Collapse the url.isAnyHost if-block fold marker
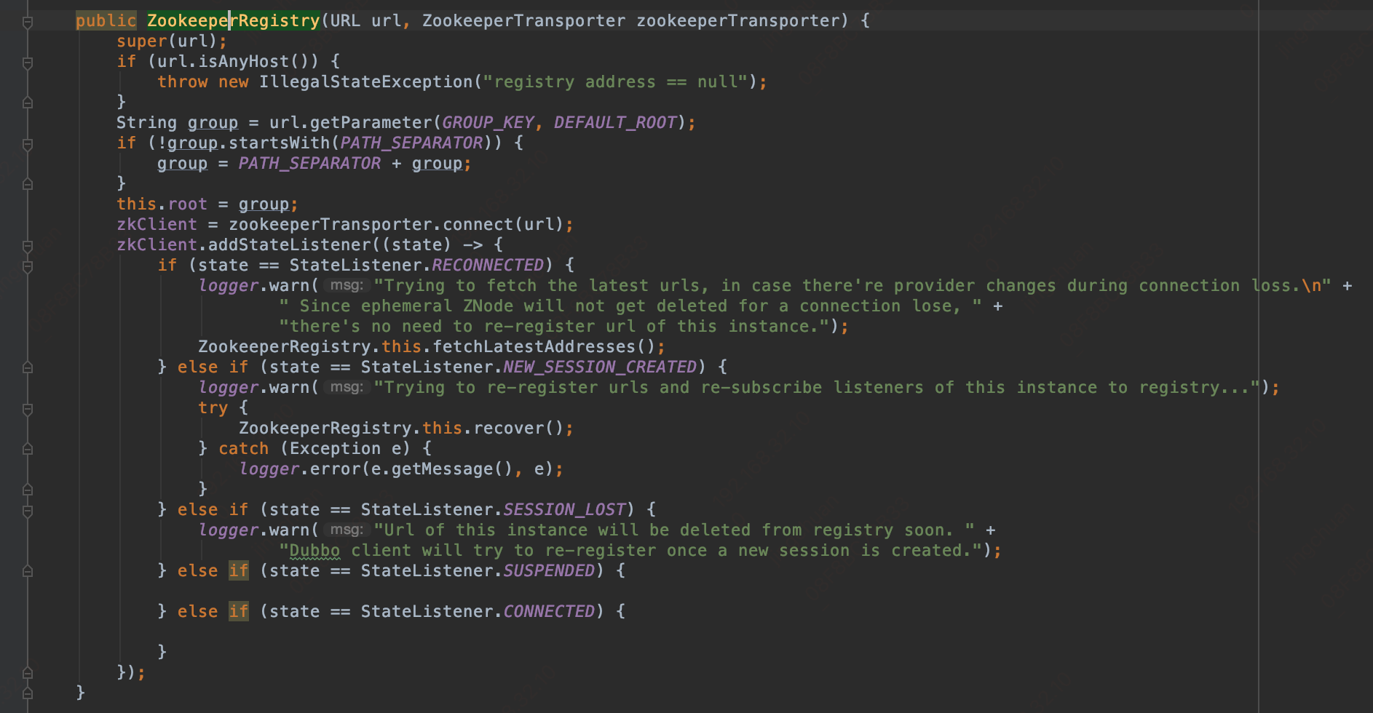The height and width of the screenshot is (713, 1373). [28, 63]
